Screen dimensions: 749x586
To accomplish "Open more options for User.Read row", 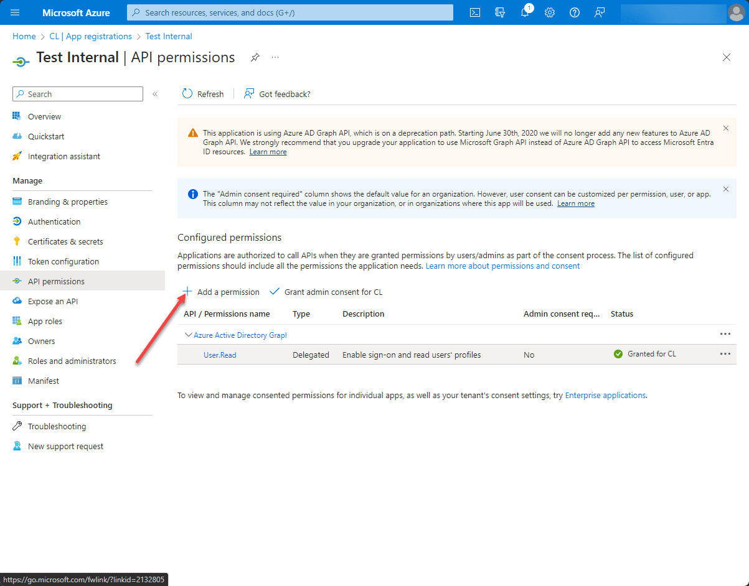I will pyautogui.click(x=725, y=354).
